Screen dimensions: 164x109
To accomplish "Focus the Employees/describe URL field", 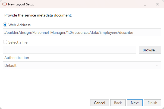I will tap(82, 32).
